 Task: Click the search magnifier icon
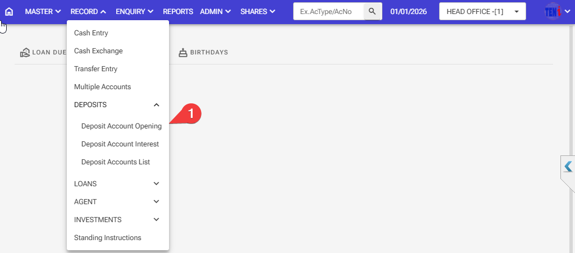click(x=372, y=11)
